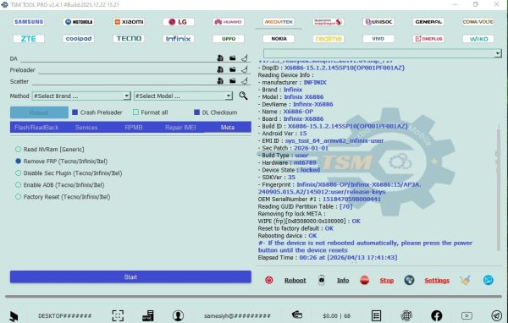The height and width of the screenshot is (323, 508).
Task: Click the greyed Reboot button beside Crash Preloader
Action: tap(39, 112)
